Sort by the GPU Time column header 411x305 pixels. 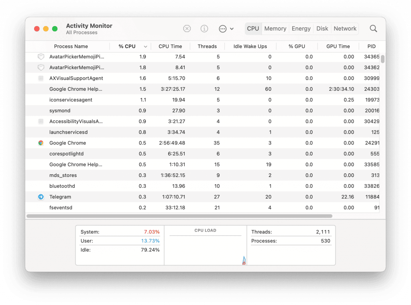click(x=338, y=47)
